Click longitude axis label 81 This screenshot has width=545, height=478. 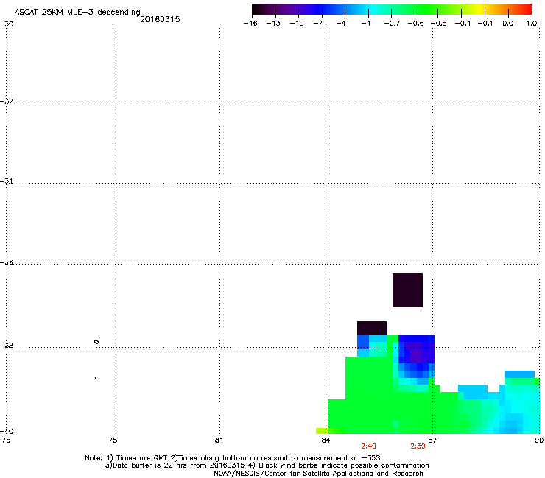219,440
